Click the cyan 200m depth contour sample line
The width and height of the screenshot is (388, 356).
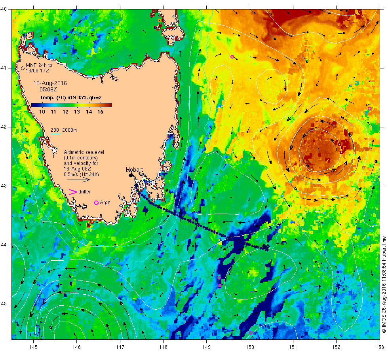[56, 134]
